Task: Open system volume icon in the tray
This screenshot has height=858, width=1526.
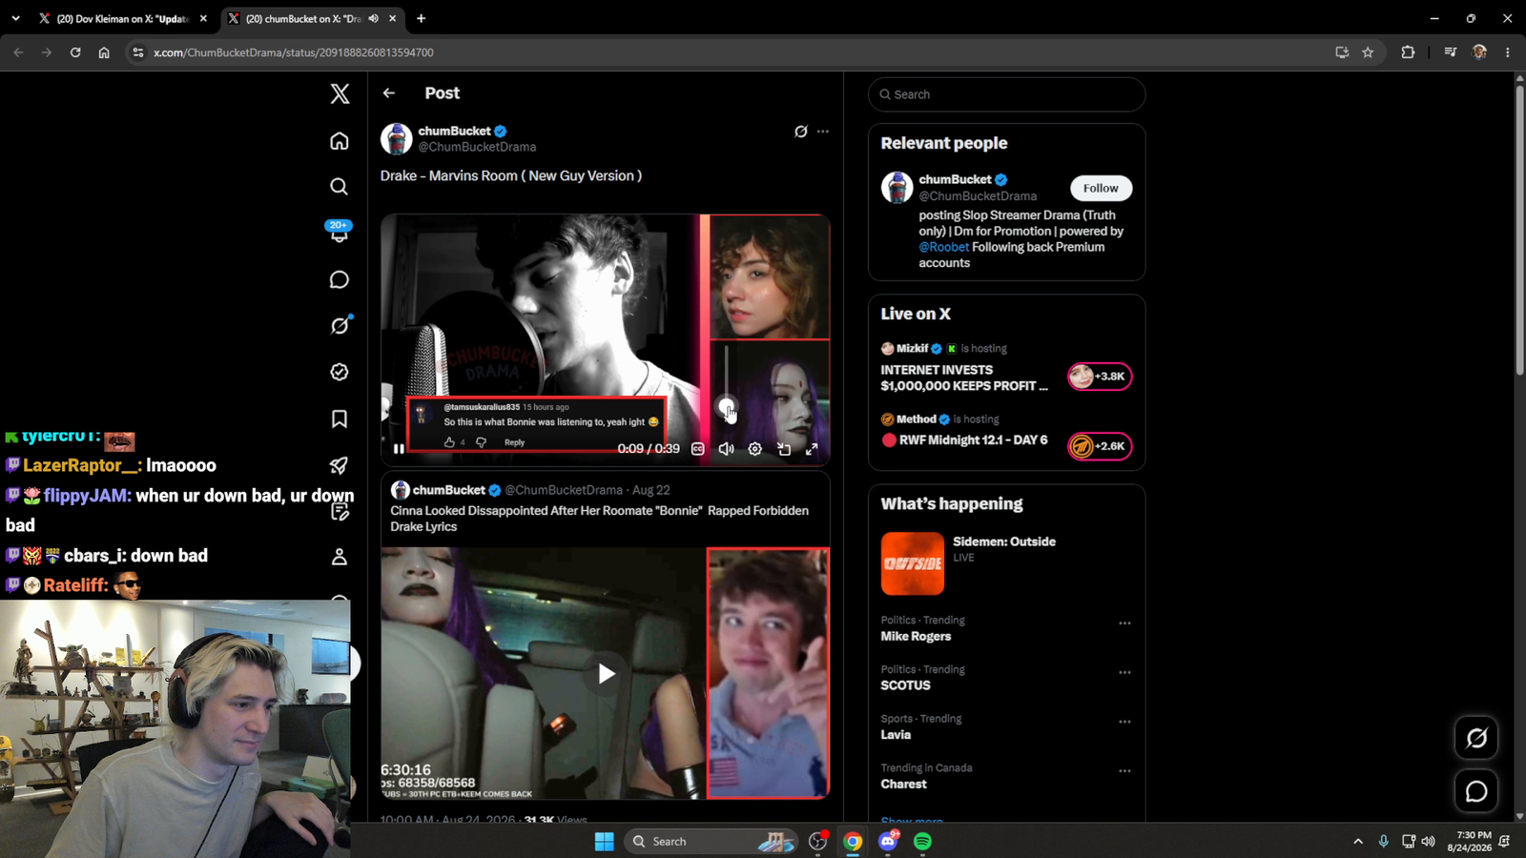Action: [x=1428, y=841]
